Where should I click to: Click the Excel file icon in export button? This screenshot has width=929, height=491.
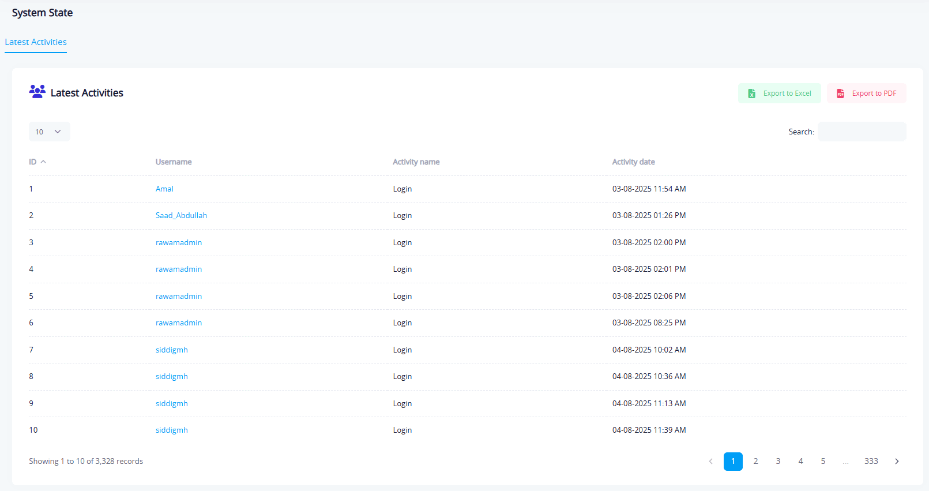(751, 93)
